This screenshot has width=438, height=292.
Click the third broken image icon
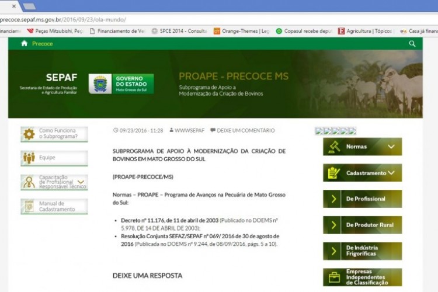(335, 131)
